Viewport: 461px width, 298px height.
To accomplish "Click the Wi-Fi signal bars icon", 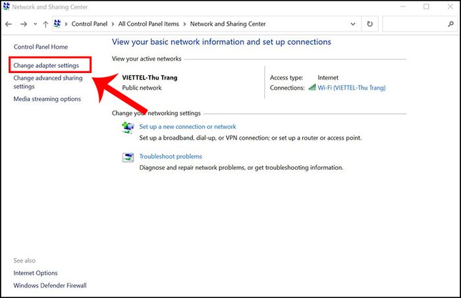I will click(x=312, y=87).
